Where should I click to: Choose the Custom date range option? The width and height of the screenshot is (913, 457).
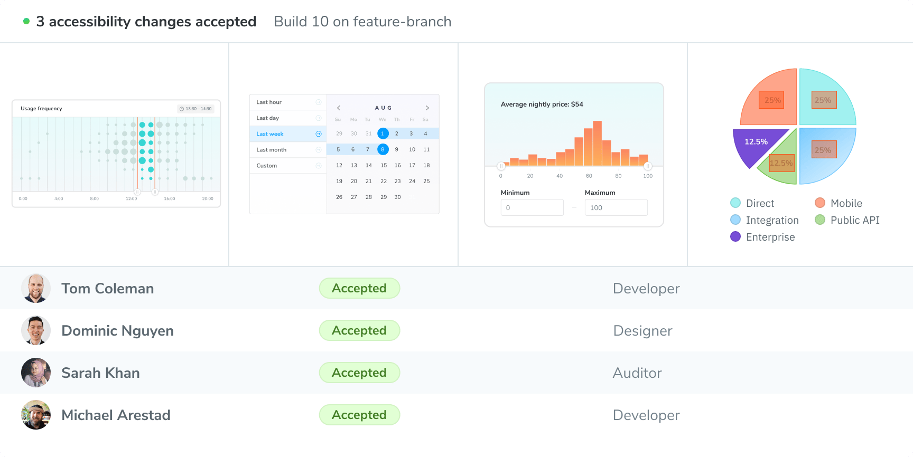click(267, 166)
